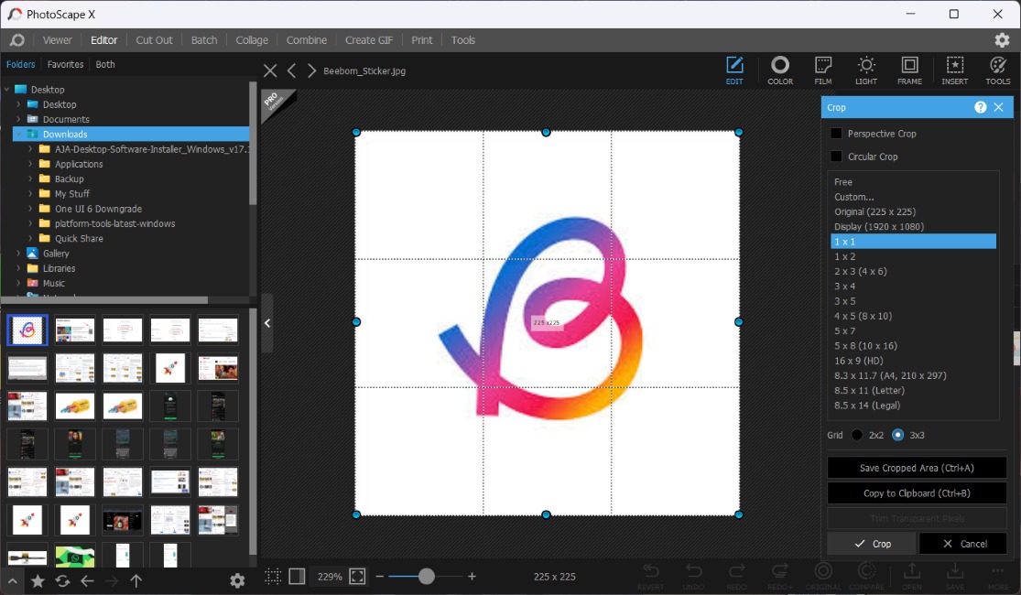Switch to the Create GIF tab
Image resolution: width=1021 pixels, height=595 pixels.
tap(368, 39)
